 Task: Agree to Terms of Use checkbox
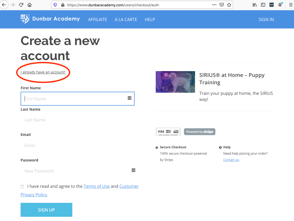pyautogui.click(x=22, y=186)
